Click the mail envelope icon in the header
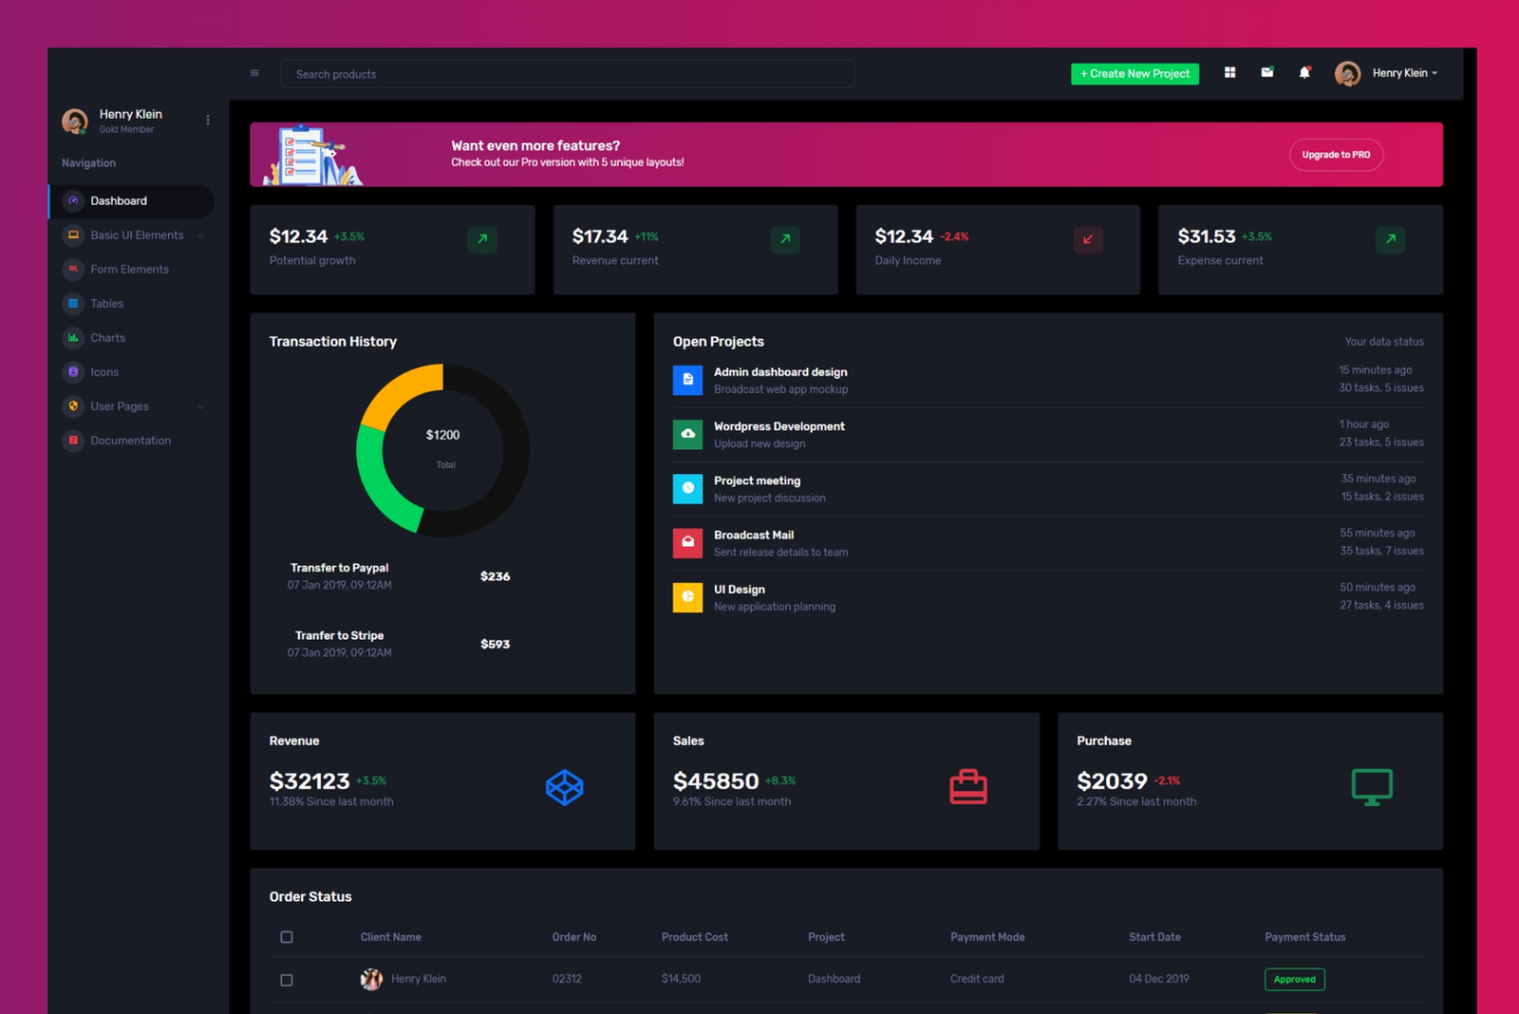 point(1266,71)
